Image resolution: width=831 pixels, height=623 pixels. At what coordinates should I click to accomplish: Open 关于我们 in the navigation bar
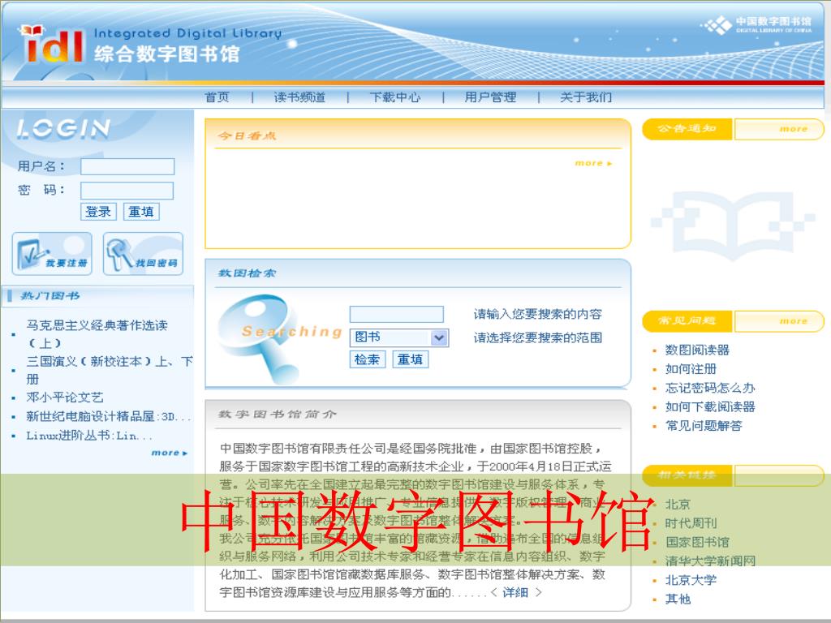586,97
